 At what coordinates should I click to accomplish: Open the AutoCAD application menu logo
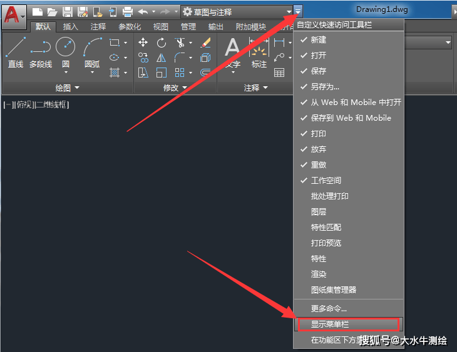click(14, 16)
